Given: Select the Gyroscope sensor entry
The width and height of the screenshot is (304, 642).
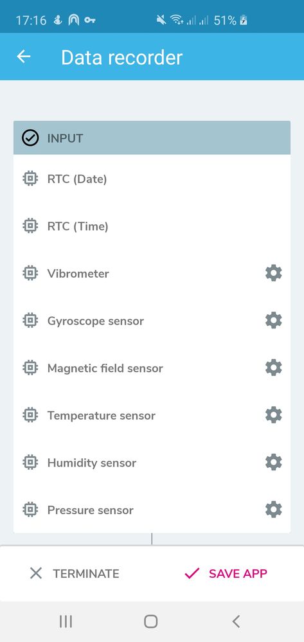Looking at the screenshot, I should coord(152,321).
